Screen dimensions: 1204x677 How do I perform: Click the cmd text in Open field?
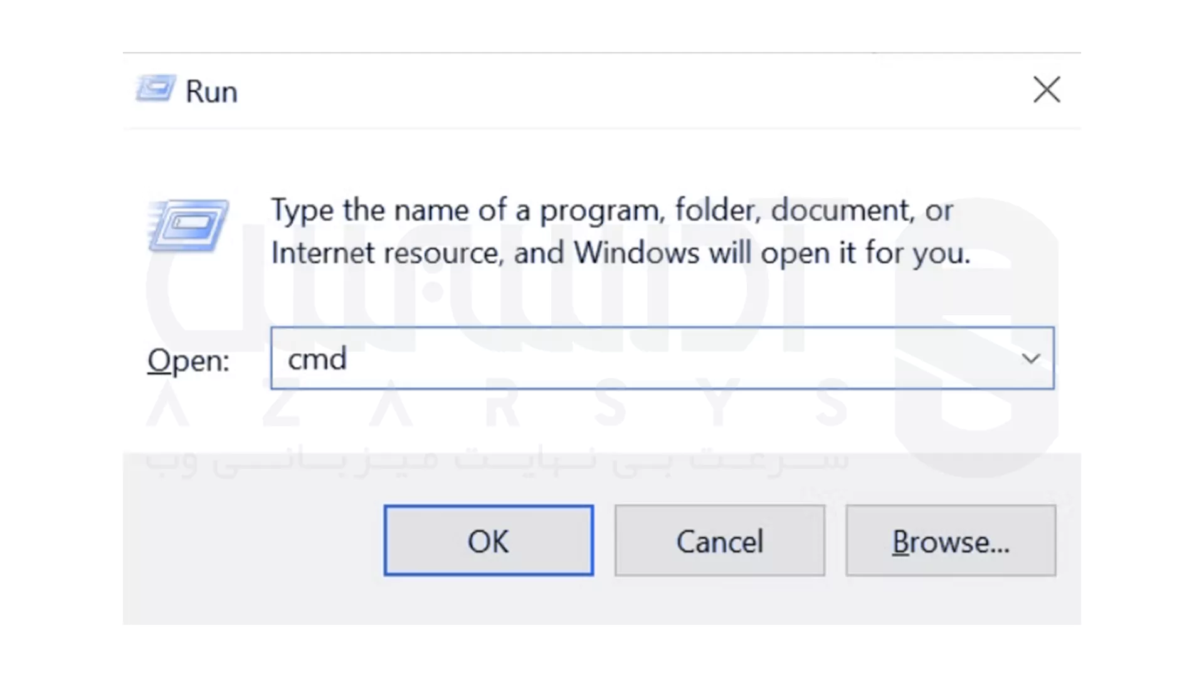(317, 359)
